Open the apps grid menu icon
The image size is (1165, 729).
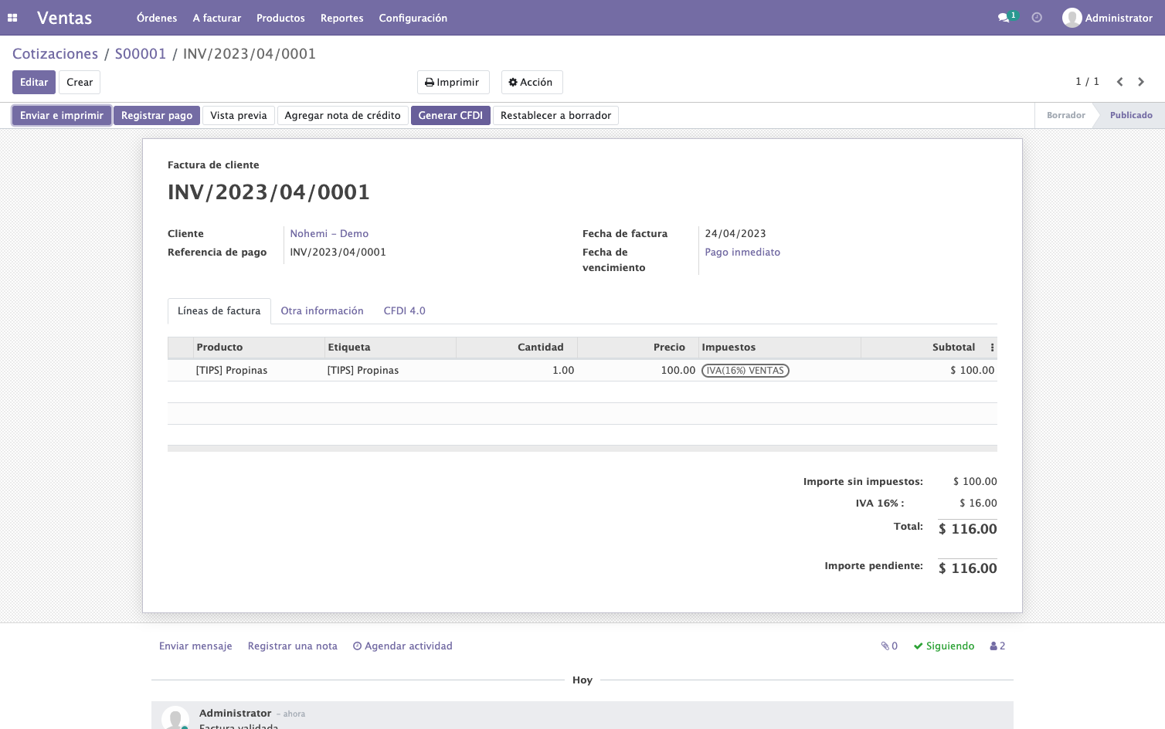(x=12, y=18)
